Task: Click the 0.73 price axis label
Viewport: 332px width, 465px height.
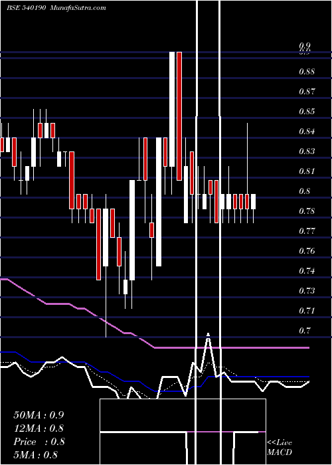Action: pos(307,291)
